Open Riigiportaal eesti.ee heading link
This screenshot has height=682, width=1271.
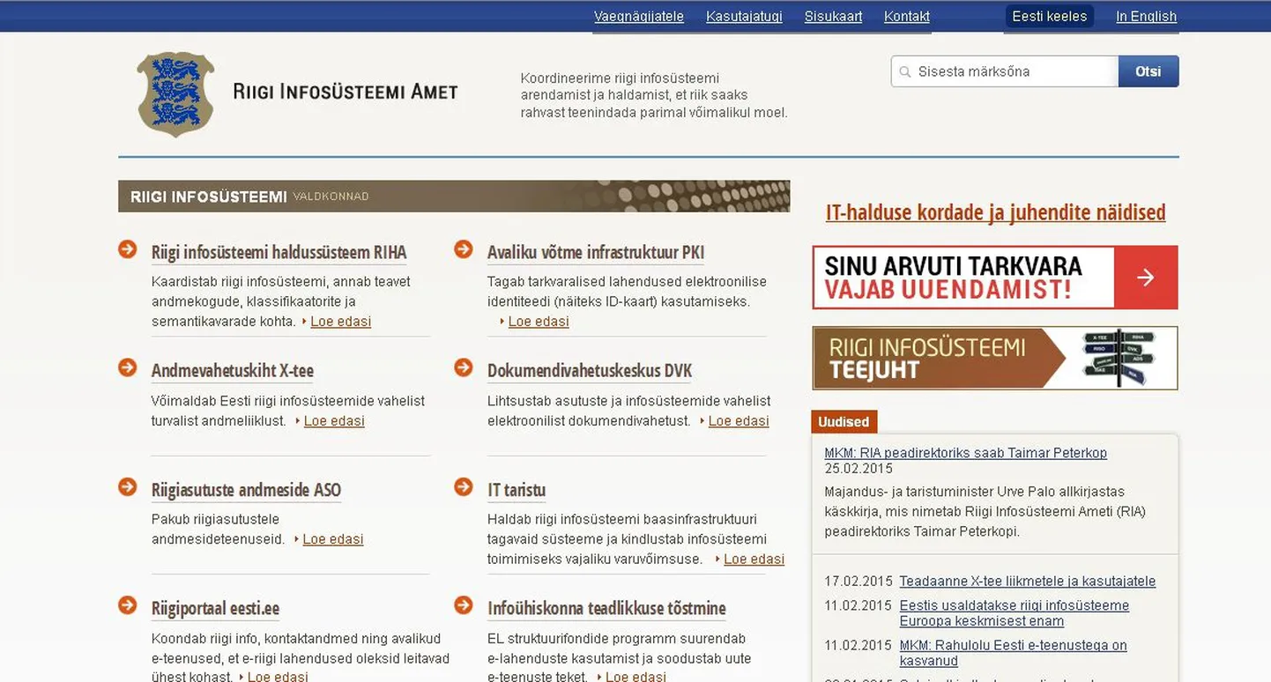[x=215, y=609]
